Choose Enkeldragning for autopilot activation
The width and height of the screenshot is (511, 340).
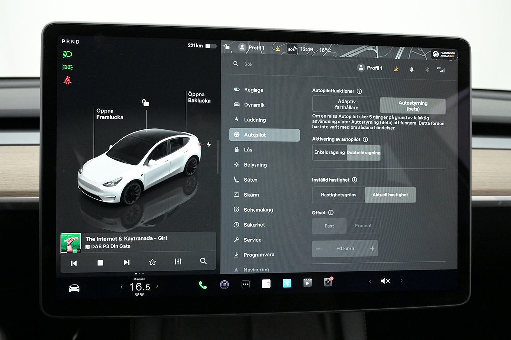coord(329,153)
